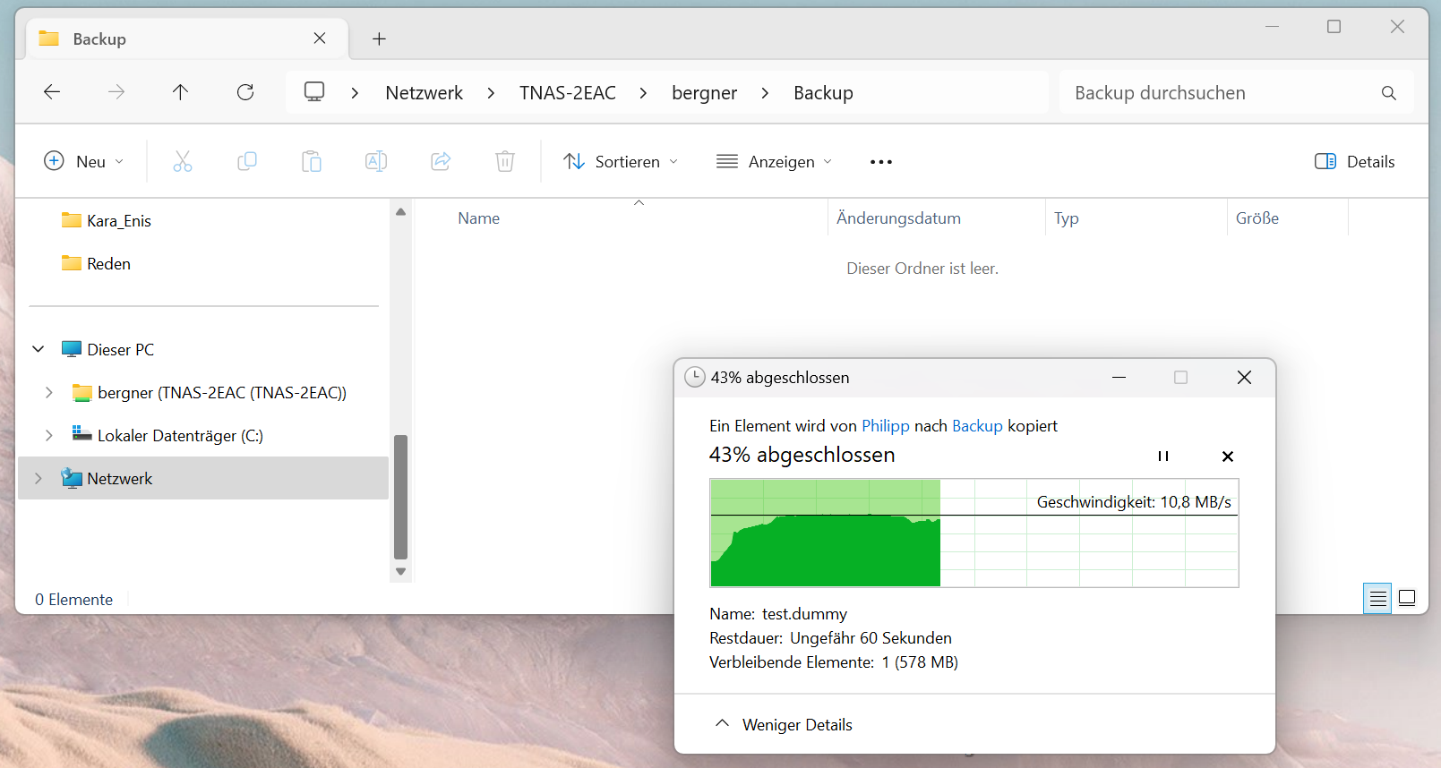Image resolution: width=1441 pixels, height=768 pixels.
Task: Collapse copy dialog with Weniger Details
Action: click(784, 724)
